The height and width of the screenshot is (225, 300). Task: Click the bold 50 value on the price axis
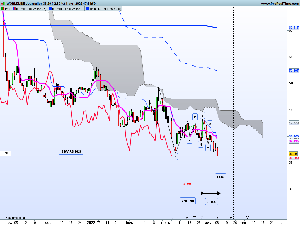291,83
